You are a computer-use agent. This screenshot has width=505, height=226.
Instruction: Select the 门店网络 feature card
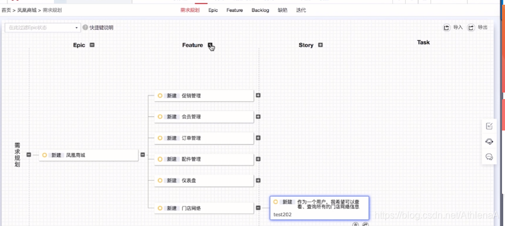(x=204, y=208)
